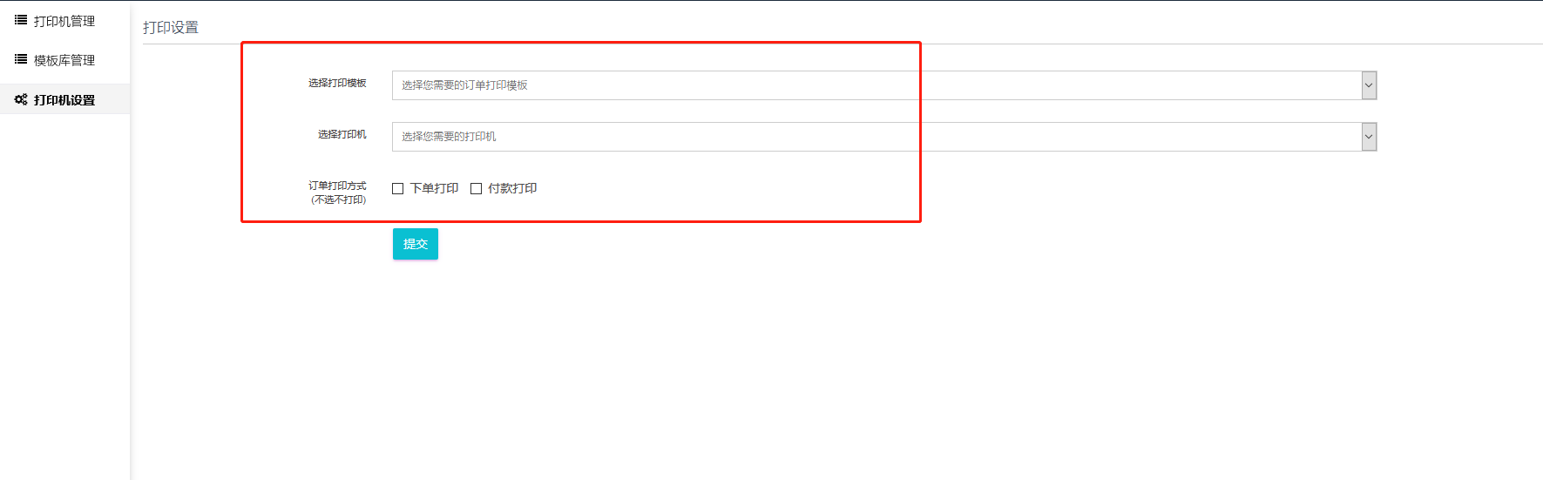Select the 打印机设置 sidebar item
Viewport: 1543px width, 480px height.
point(64,99)
